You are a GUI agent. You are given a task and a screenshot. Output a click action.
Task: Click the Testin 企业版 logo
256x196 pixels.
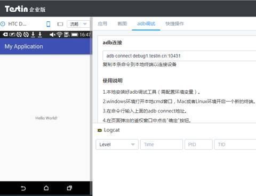point(25,9)
